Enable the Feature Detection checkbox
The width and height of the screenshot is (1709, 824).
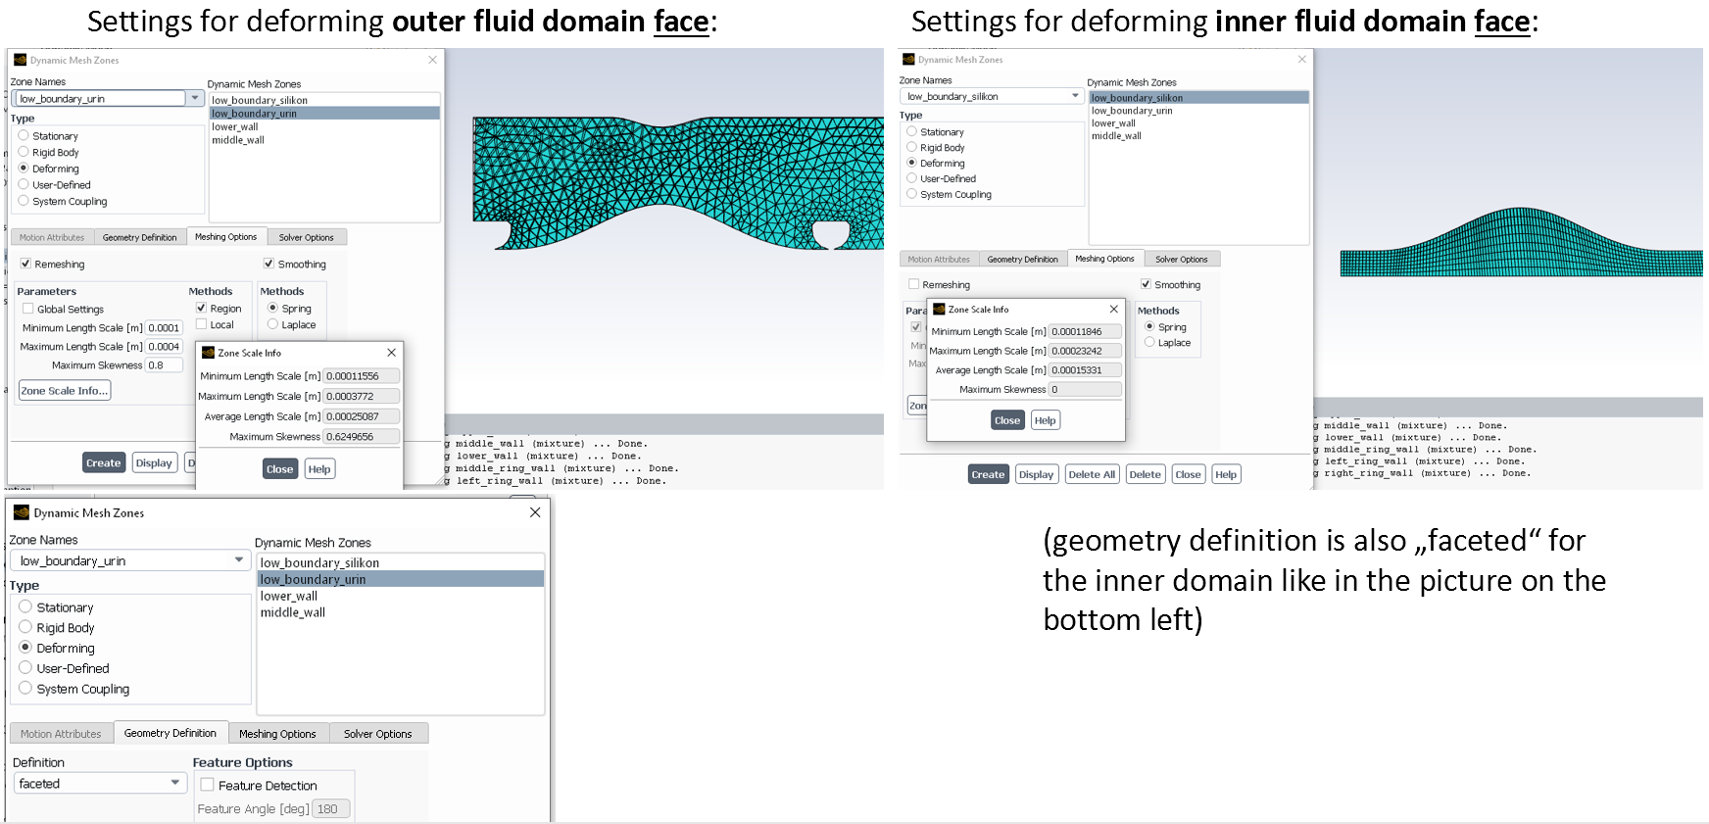tap(208, 785)
